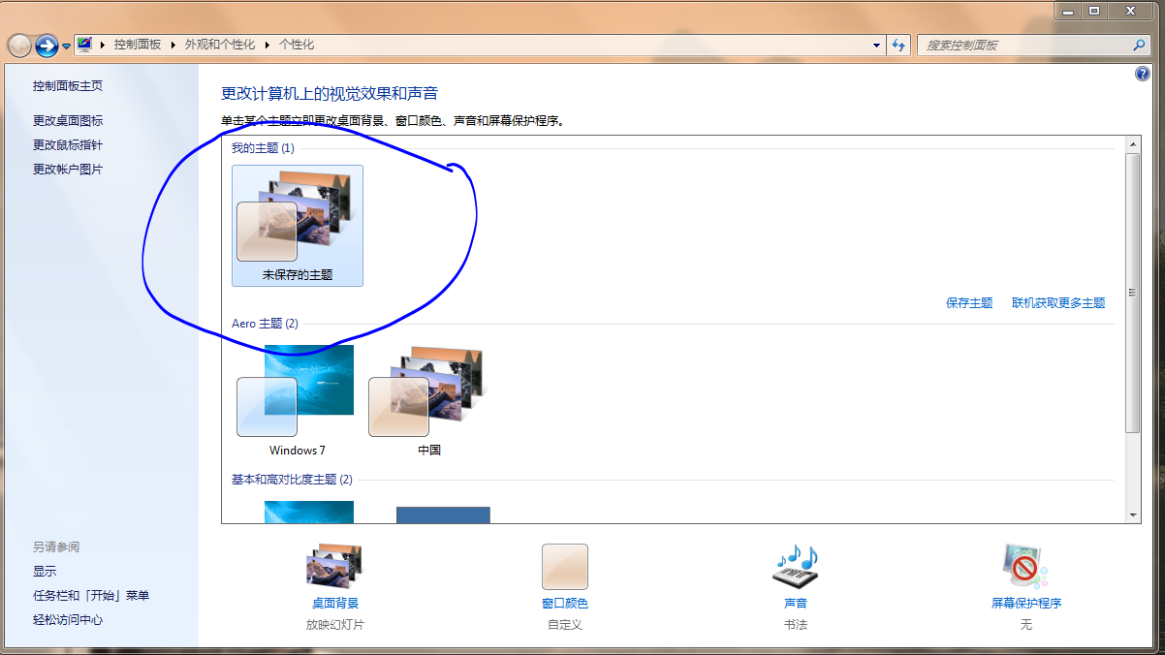Click the 联机获取更多主题 link
Viewport: 1165px width, 655px height.
point(1058,303)
